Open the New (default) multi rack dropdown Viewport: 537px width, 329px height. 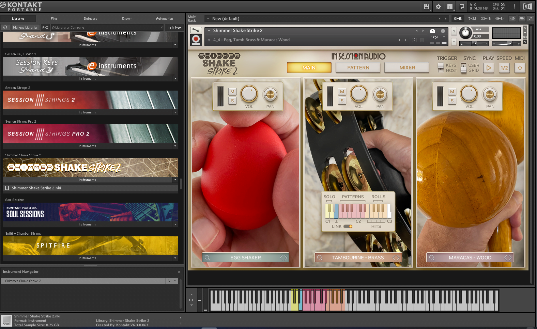pyautogui.click(x=208, y=19)
